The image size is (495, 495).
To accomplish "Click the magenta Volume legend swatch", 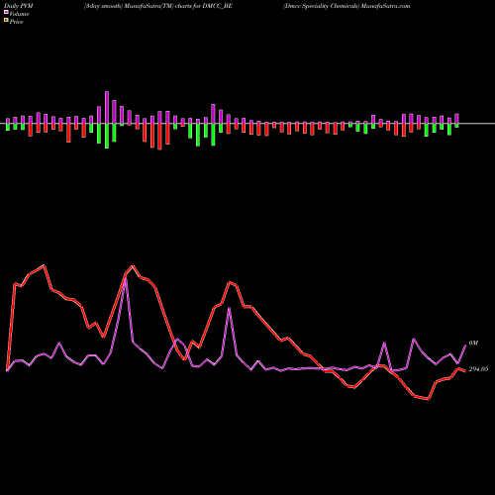I will (6, 13).
